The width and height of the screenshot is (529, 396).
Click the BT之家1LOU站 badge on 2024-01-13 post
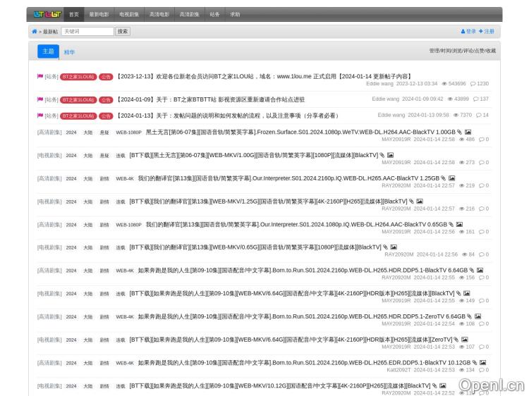coord(78,116)
